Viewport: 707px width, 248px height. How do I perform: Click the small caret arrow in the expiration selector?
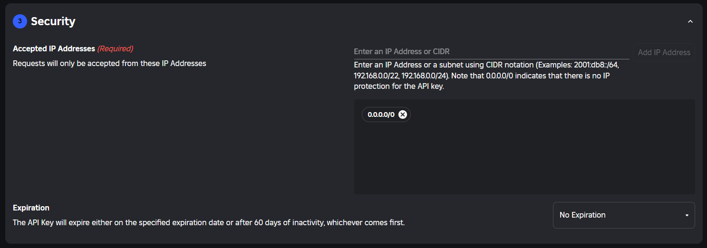687,215
